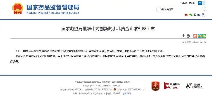Screen dimensions: 212x111
Task: Open the header WeChat icon
Action: [191, 15]
